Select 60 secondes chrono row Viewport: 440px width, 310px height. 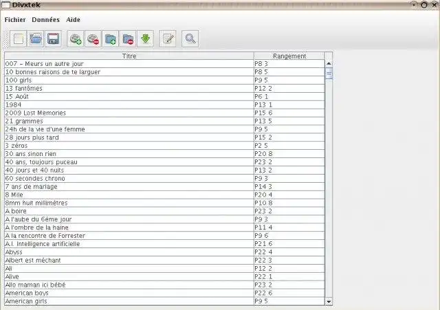click(x=164, y=178)
